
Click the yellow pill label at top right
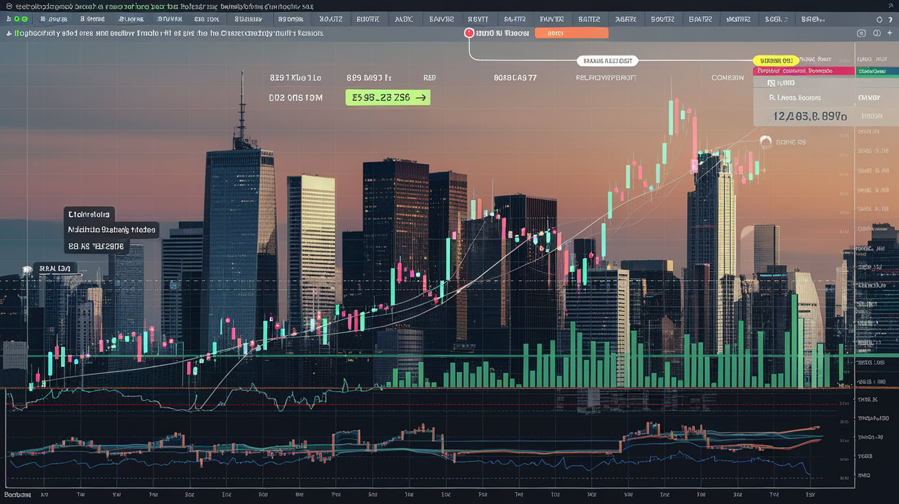click(x=776, y=61)
